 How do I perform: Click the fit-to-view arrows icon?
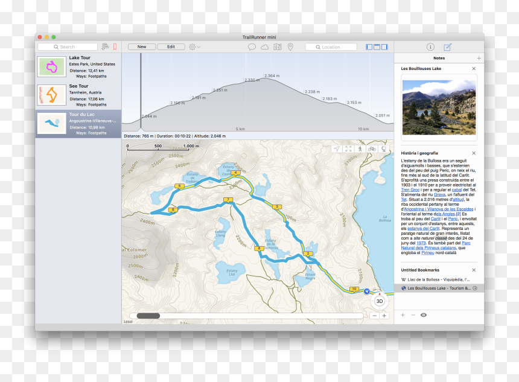pos(348,149)
